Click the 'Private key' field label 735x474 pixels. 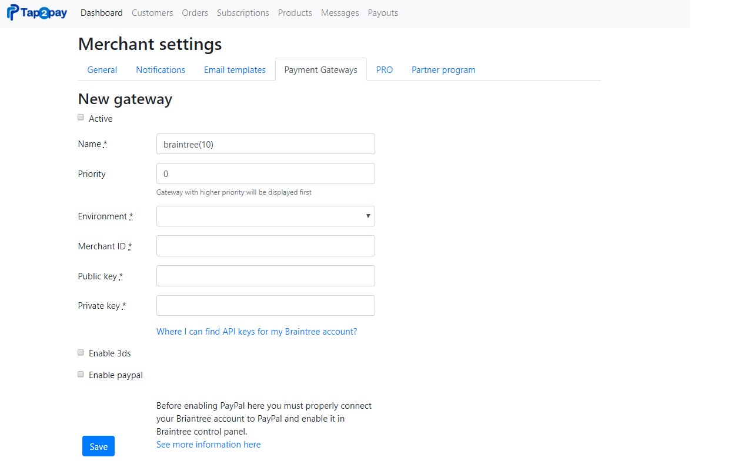pos(102,306)
